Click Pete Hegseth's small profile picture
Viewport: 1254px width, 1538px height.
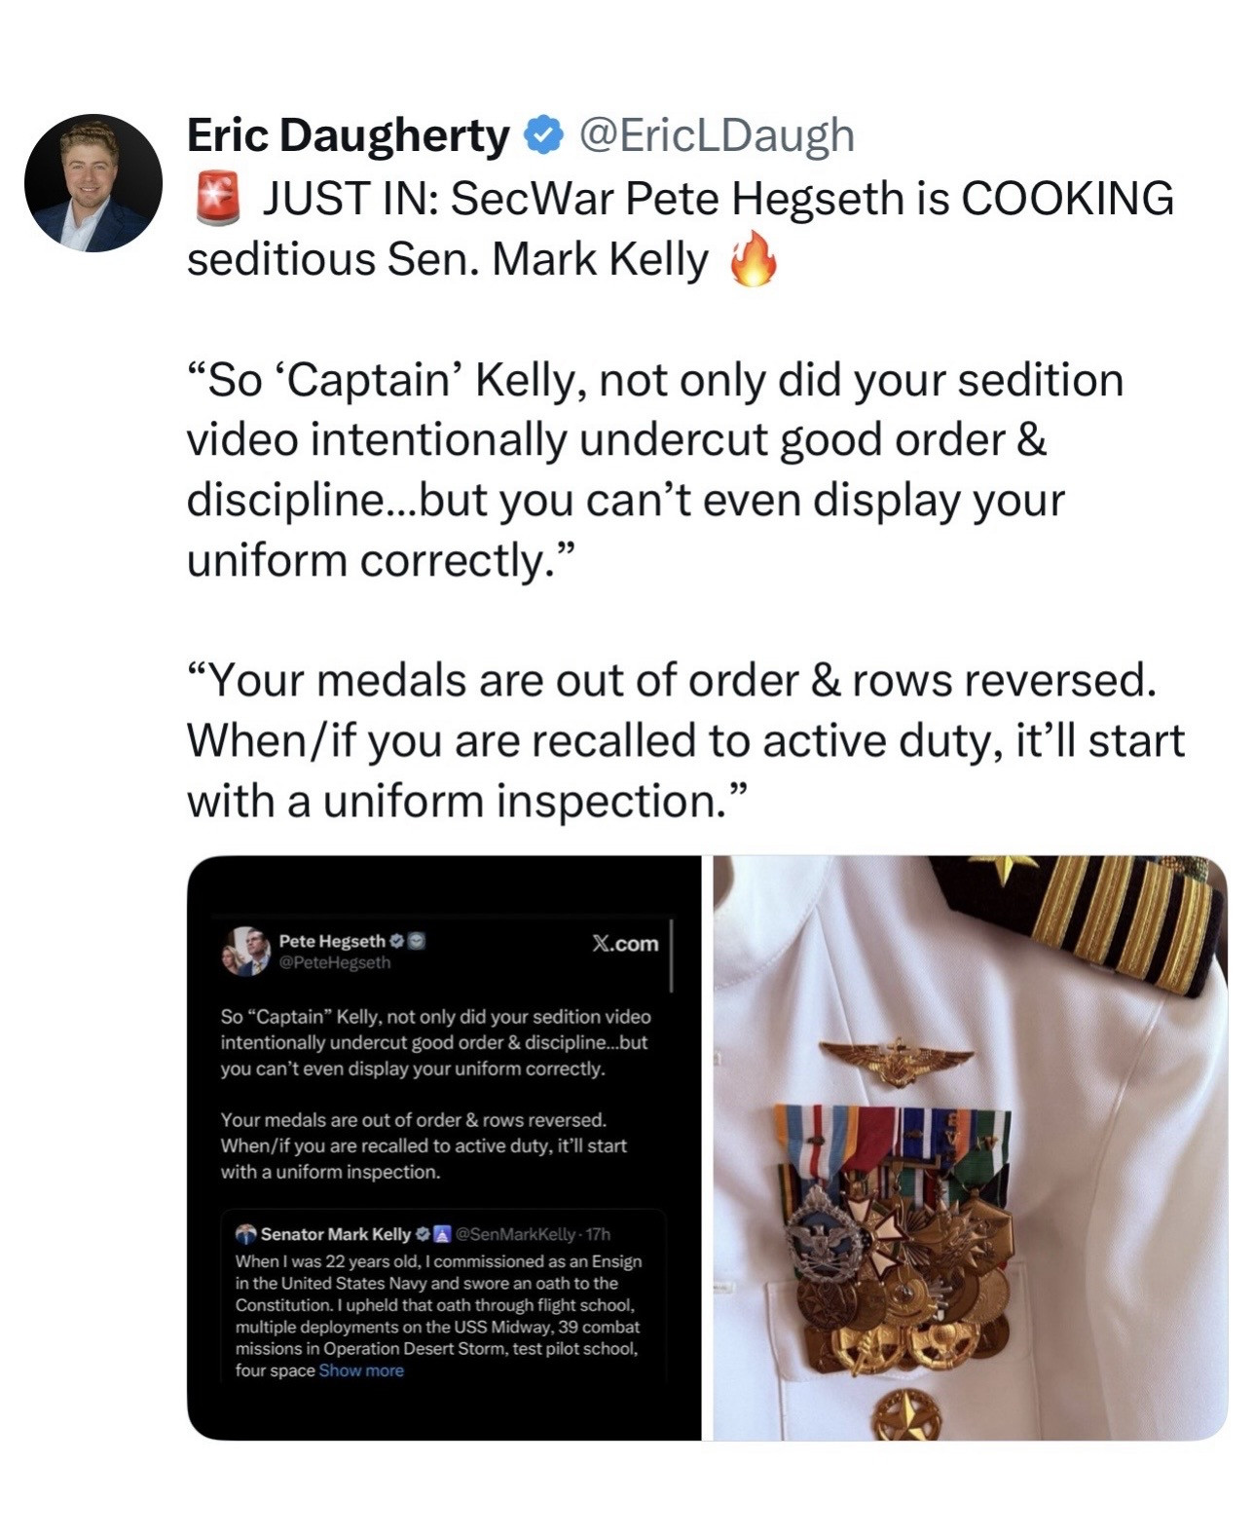(x=245, y=951)
